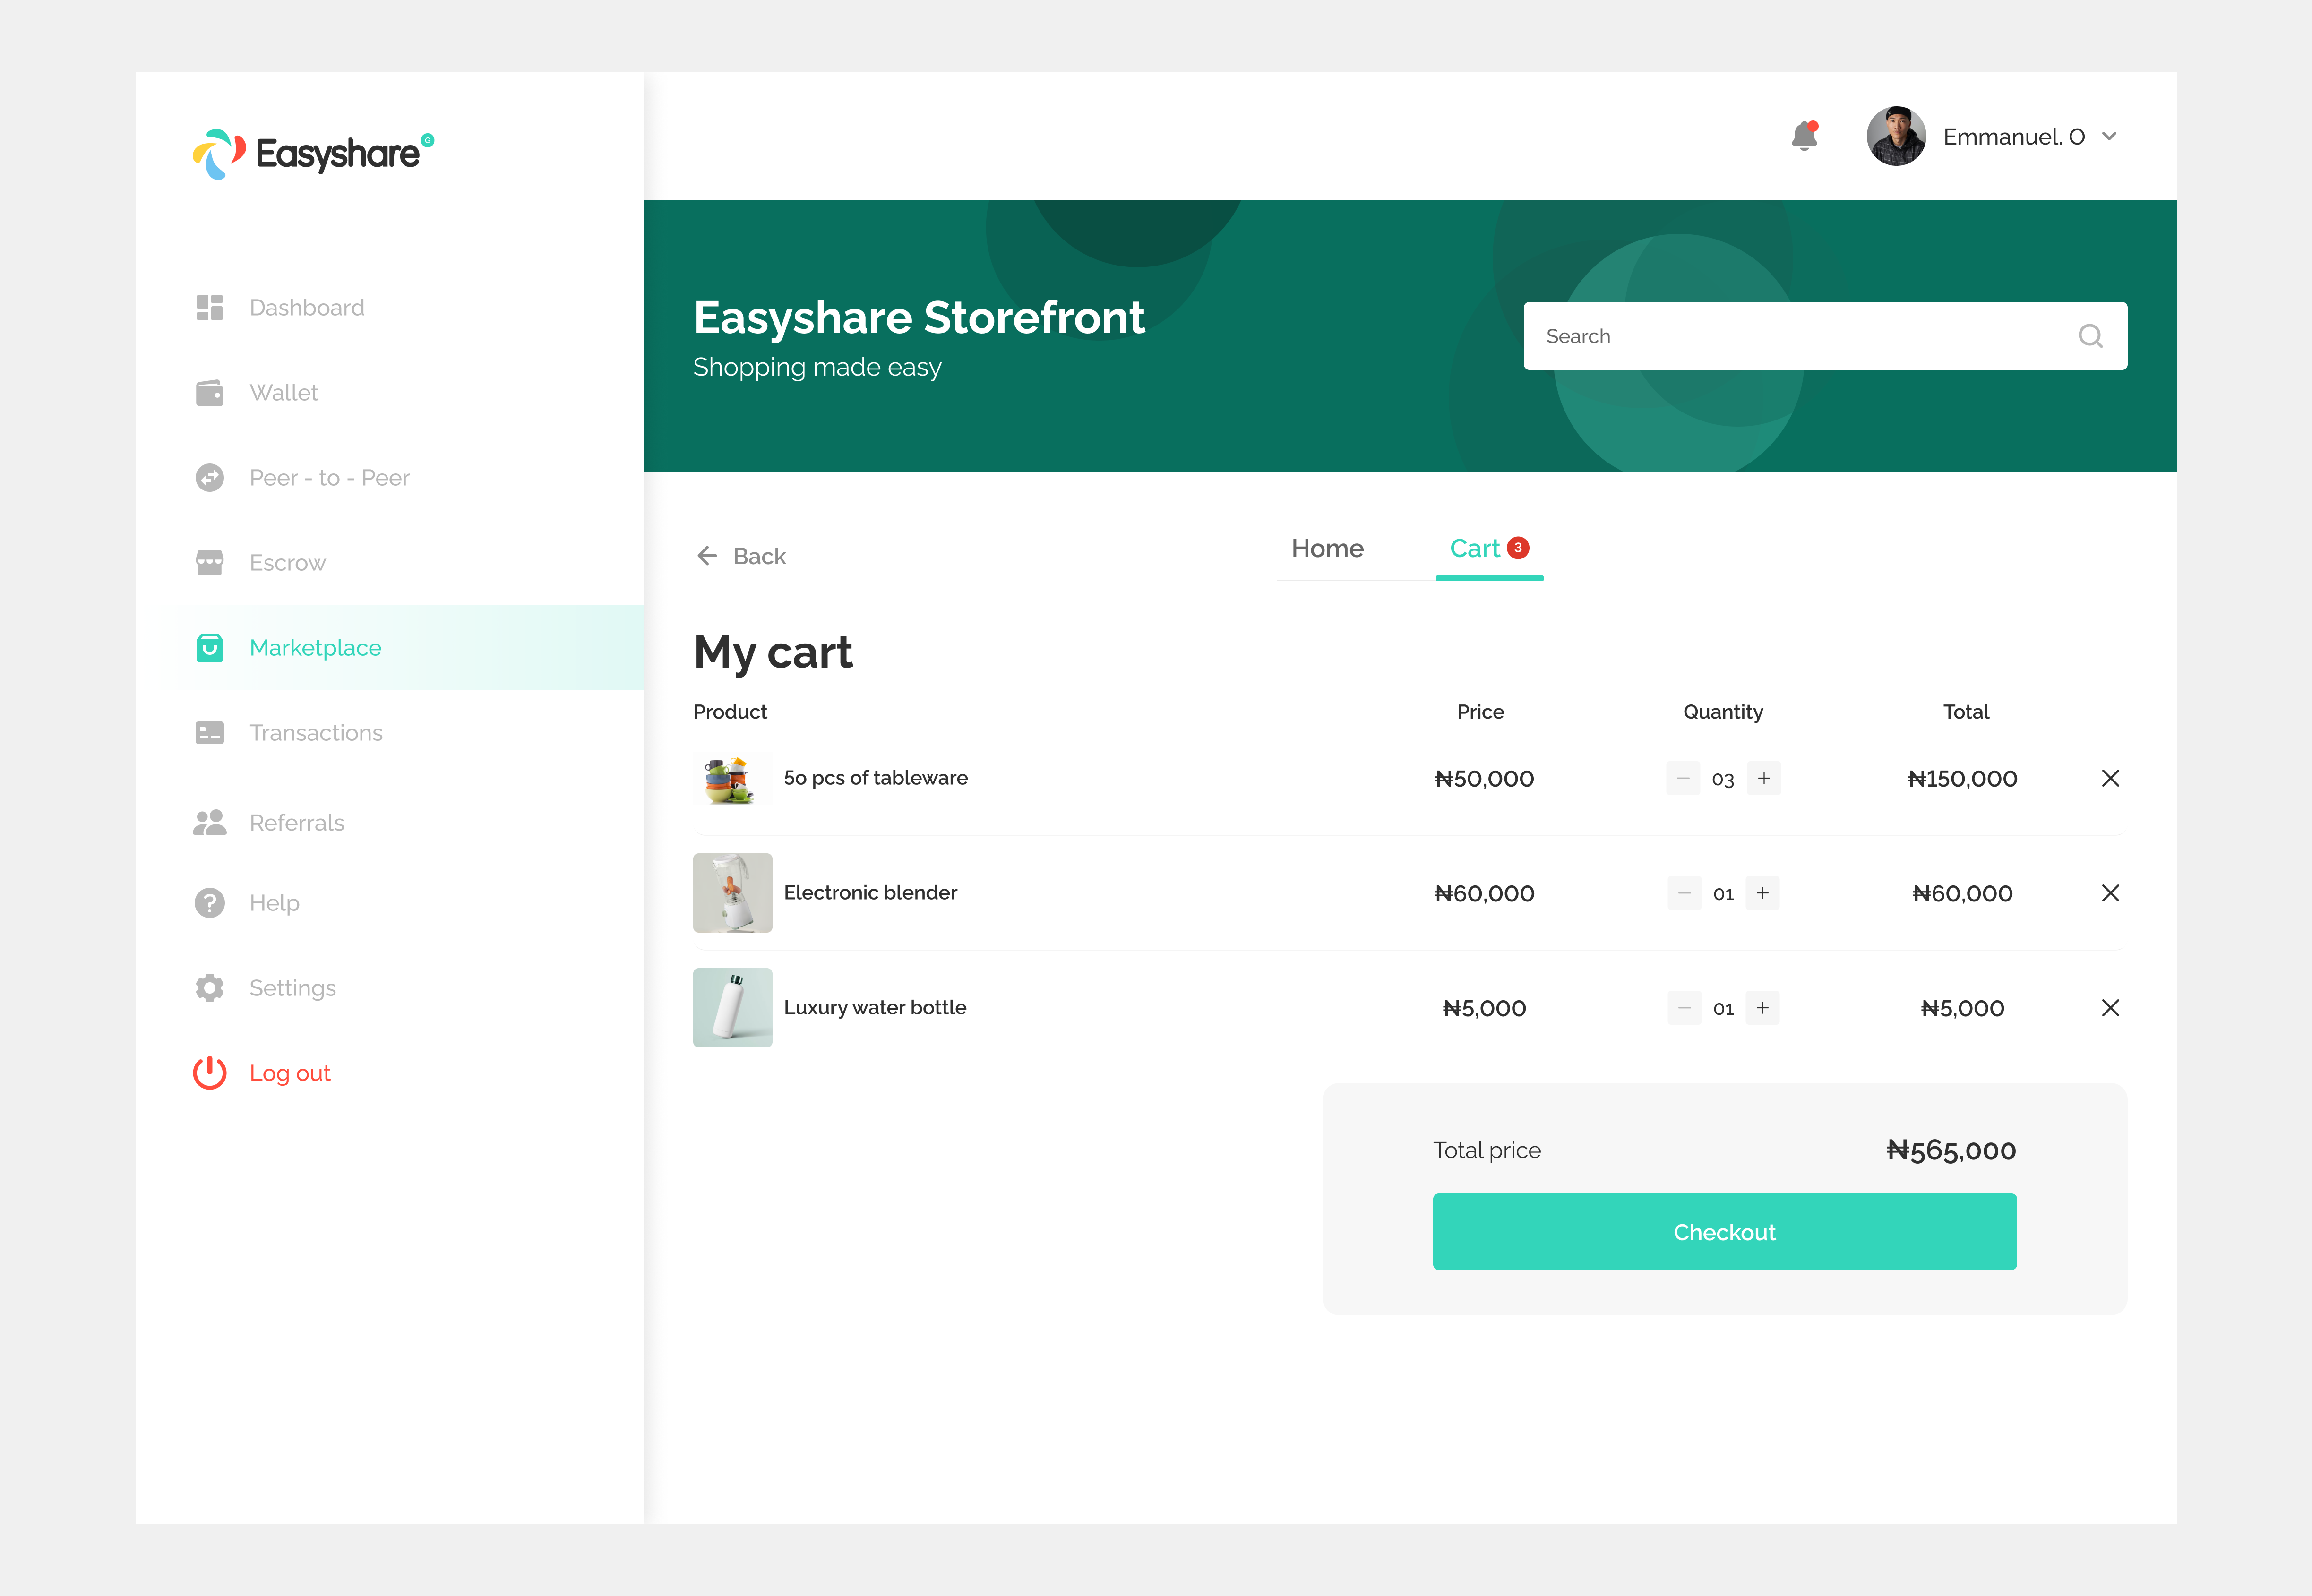
Task: Open notifications bell
Action: [1805, 136]
